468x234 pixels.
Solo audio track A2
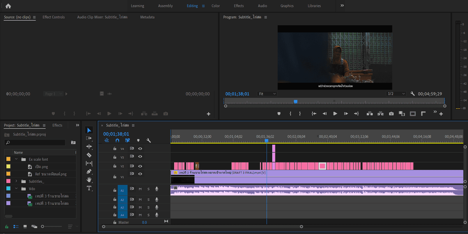pos(148,200)
